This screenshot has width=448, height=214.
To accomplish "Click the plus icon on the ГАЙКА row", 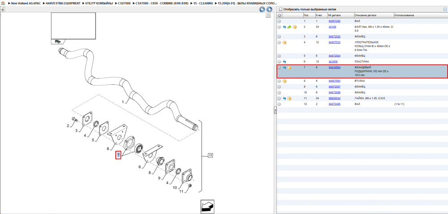I will 280,98.
